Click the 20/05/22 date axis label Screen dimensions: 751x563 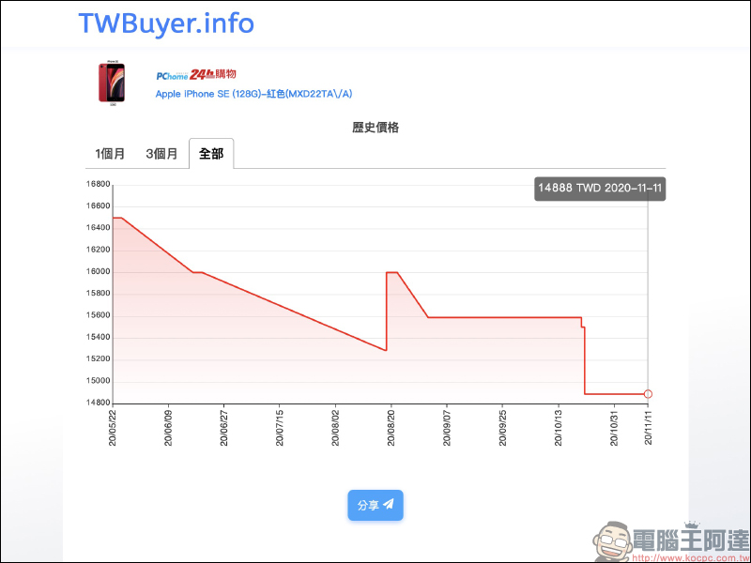(113, 427)
